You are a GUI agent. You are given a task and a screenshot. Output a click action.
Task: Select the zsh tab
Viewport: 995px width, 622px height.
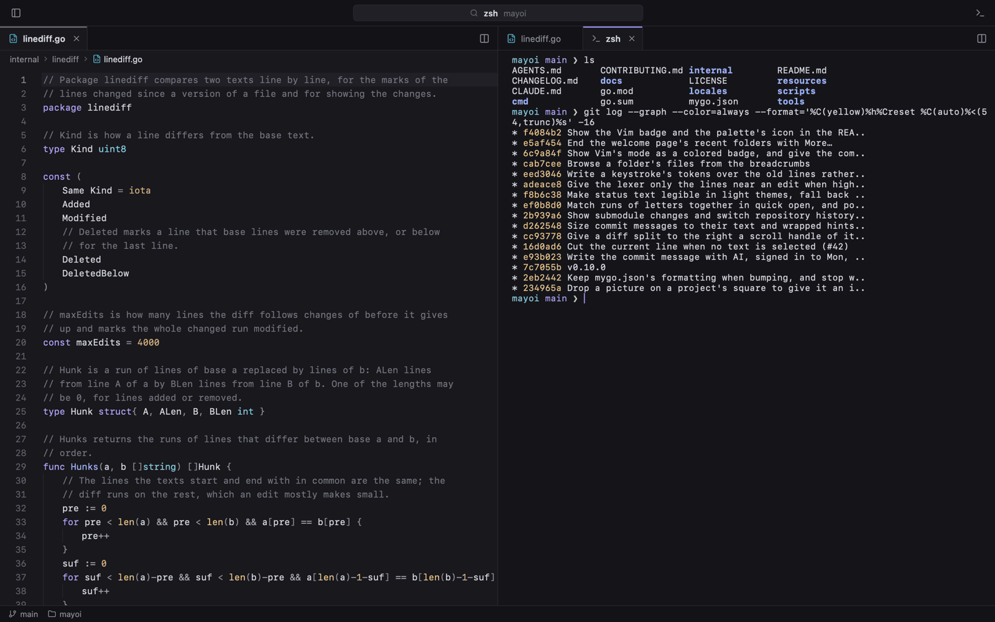click(613, 39)
